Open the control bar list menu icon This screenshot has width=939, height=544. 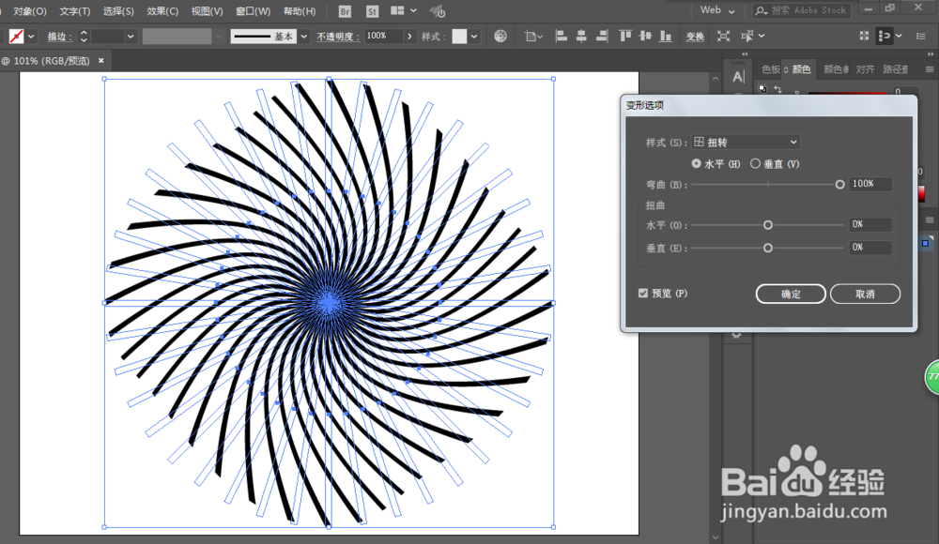[x=921, y=37]
